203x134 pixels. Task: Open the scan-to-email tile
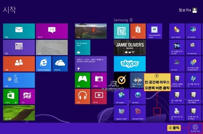click(x=178, y=80)
